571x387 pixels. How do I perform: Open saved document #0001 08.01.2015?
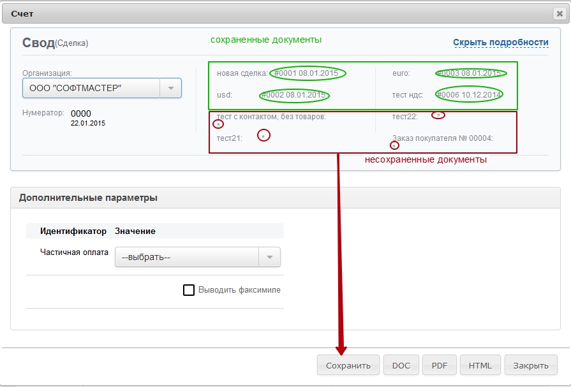point(308,73)
